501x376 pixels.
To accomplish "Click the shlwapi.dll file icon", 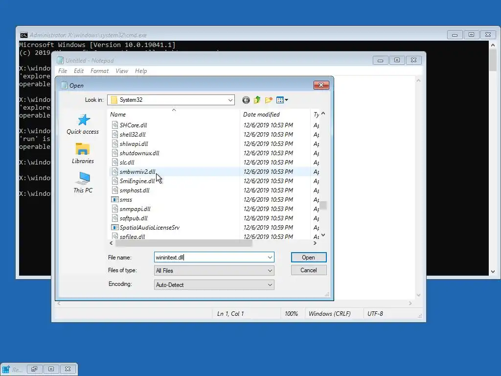I will tap(114, 143).
